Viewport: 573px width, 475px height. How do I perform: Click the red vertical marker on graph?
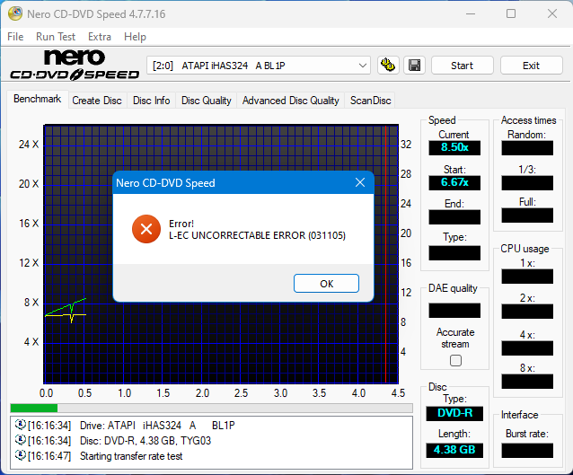click(x=385, y=254)
